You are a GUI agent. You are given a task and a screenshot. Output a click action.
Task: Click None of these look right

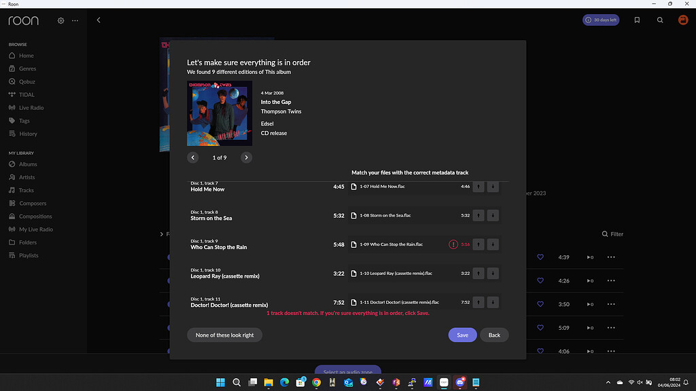(x=224, y=335)
